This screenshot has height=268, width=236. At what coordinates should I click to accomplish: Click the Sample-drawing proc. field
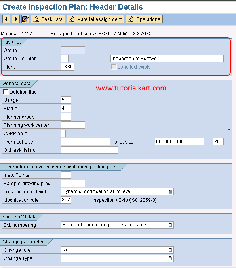pos(73,184)
